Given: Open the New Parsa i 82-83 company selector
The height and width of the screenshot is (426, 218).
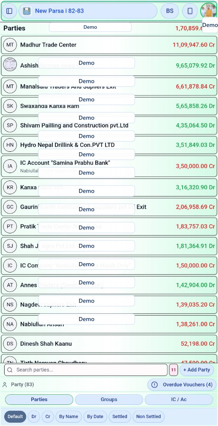Looking at the screenshot, I should [x=88, y=11].
